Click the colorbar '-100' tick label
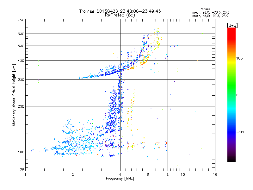 click(241, 132)
